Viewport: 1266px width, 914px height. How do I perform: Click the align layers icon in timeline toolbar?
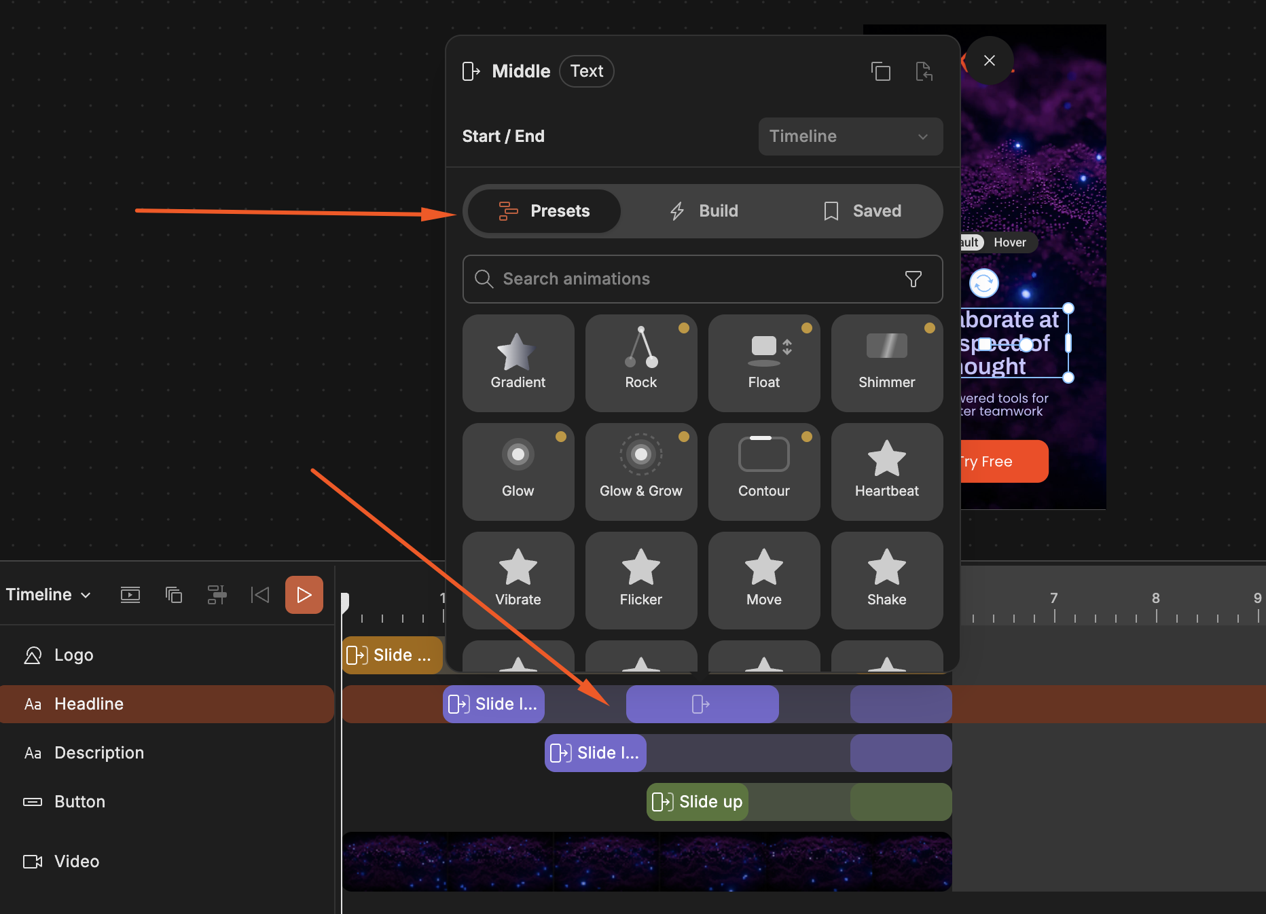[x=217, y=595]
